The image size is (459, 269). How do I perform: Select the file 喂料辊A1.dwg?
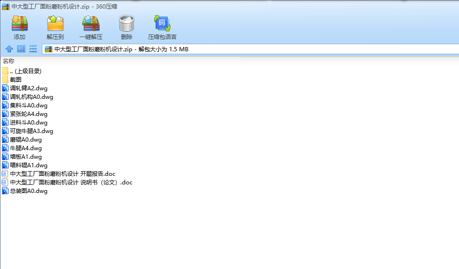click(25, 165)
